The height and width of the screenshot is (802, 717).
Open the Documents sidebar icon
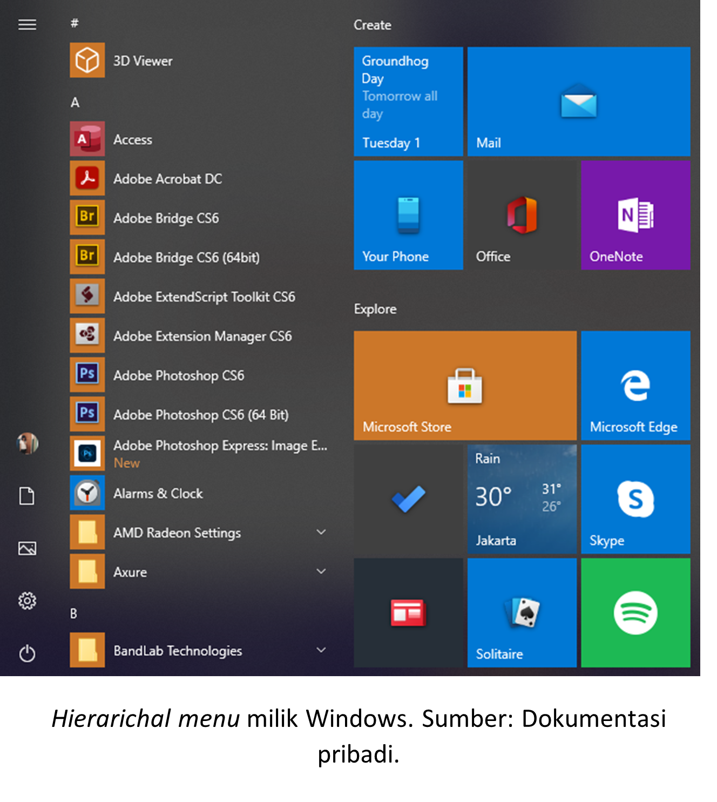click(27, 496)
